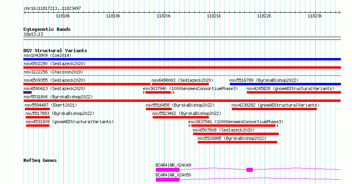Open nsv5523462 (ByrskaBishop2022) variant
352x184 pixels.
pyautogui.click(x=187, y=113)
